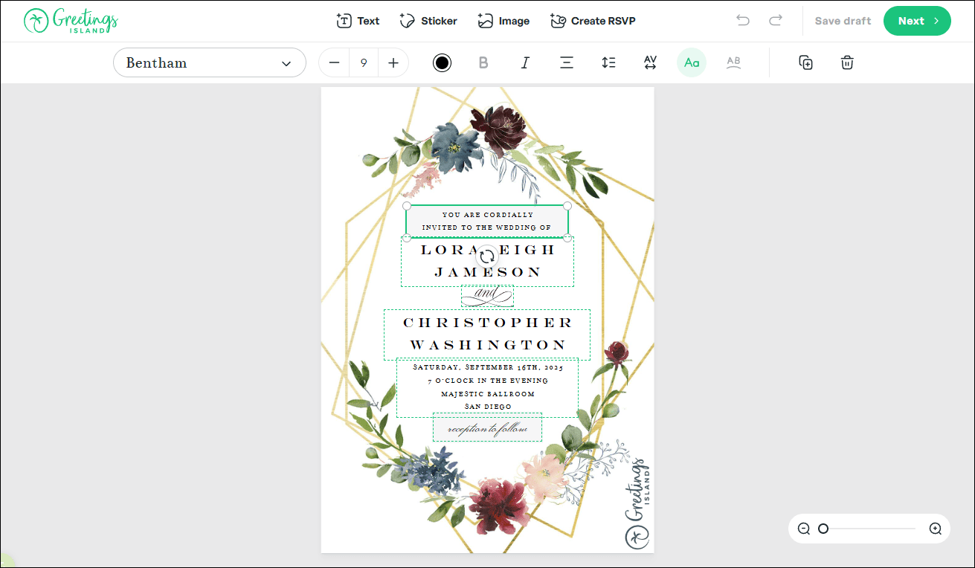Save the invitation as a draft
This screenshot has height=568, width=975.
[842, 21]
